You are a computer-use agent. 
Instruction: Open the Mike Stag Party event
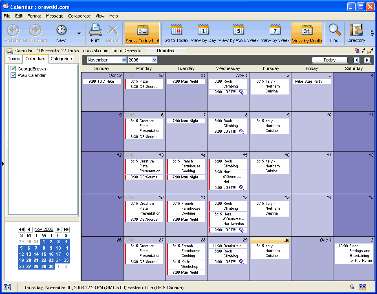click(312, 81)
